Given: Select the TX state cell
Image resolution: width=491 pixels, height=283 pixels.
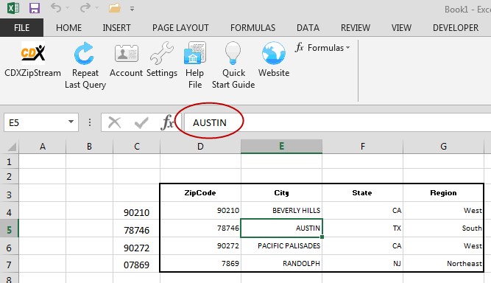Looking at the screenshot, I should point(362,228).
